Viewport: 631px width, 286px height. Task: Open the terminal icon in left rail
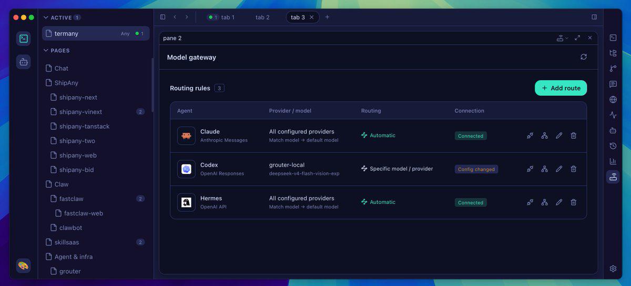tap(23, 38)
